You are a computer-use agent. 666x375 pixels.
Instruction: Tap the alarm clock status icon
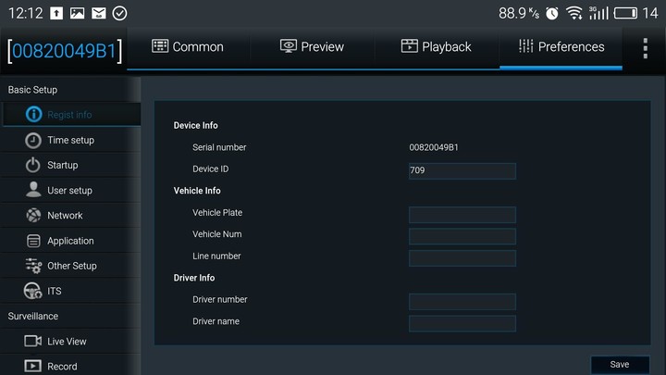551,14
